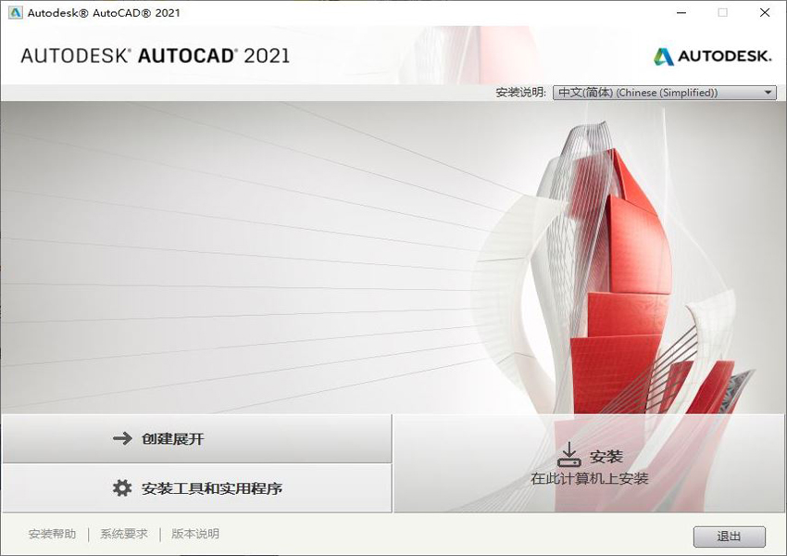
Task: Click the arrow icon beside 创建展开
Action: click(122, 438)
